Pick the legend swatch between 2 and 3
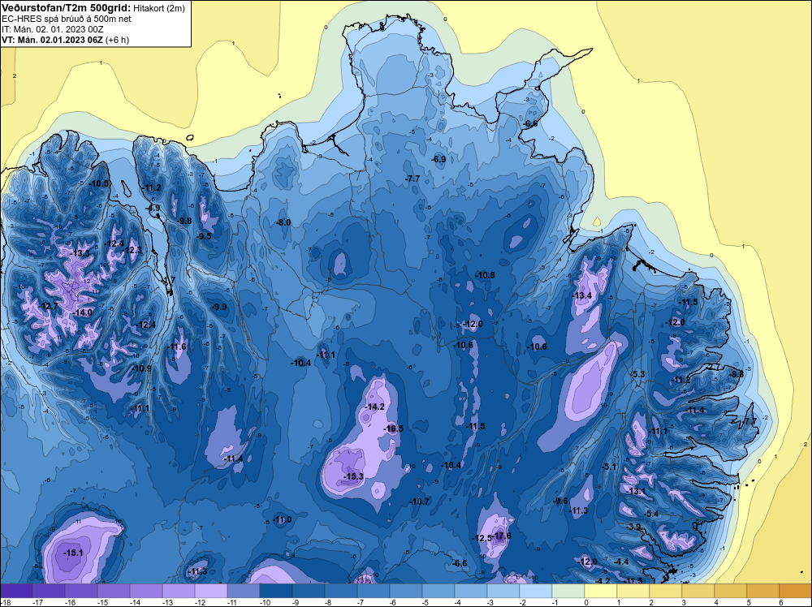This screenshot has height=607, width=812. pos(666,591)
